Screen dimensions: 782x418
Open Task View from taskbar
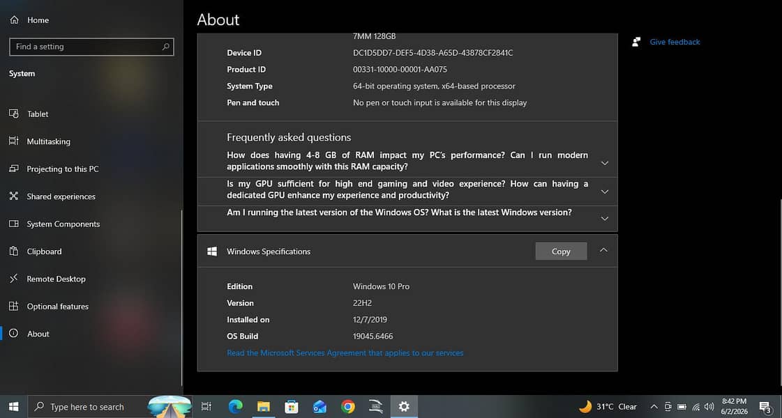pos(206,407)
